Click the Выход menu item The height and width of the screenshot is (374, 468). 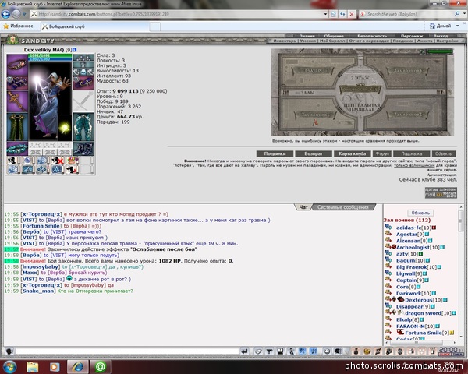click(440, 36)
